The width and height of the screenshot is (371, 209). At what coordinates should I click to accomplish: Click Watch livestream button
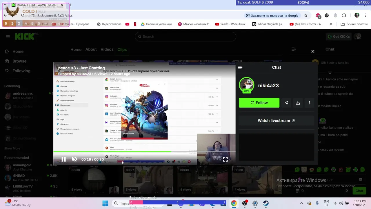click(276, 120)
